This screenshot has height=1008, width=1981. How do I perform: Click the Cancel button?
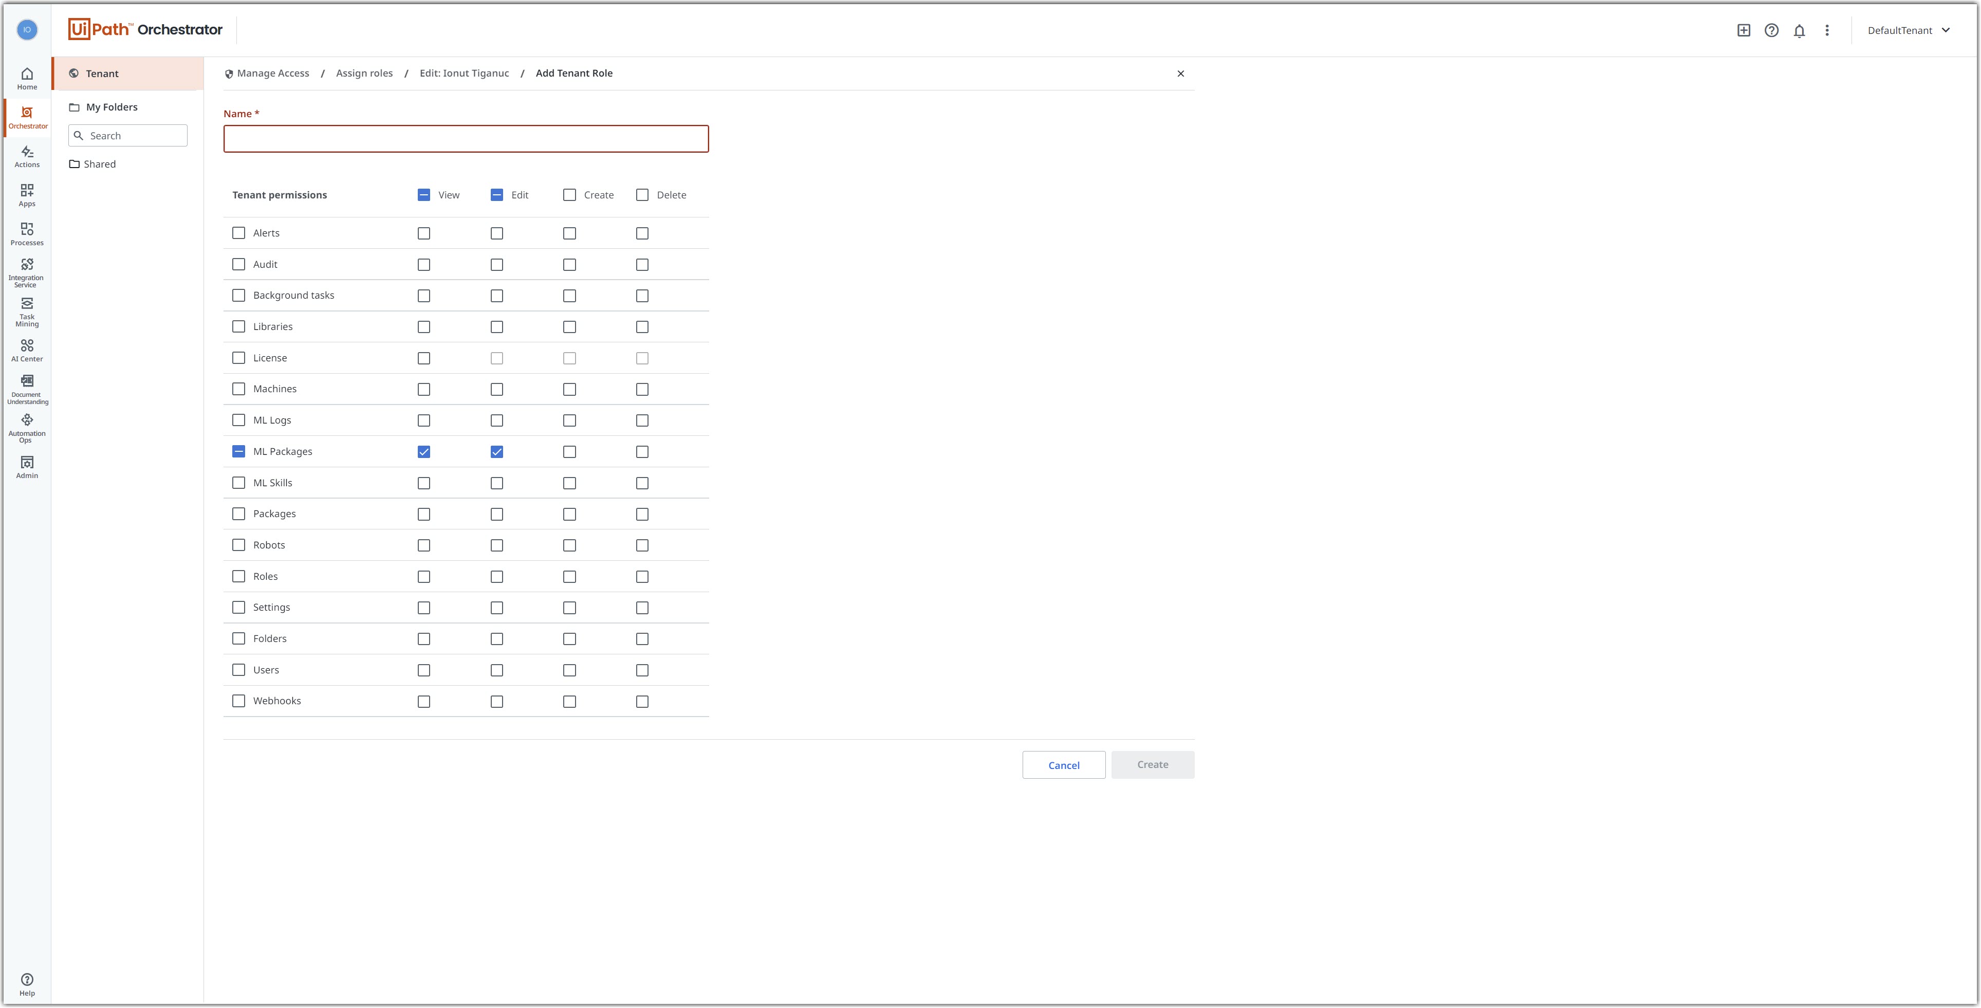click(x=1063, y=765)
